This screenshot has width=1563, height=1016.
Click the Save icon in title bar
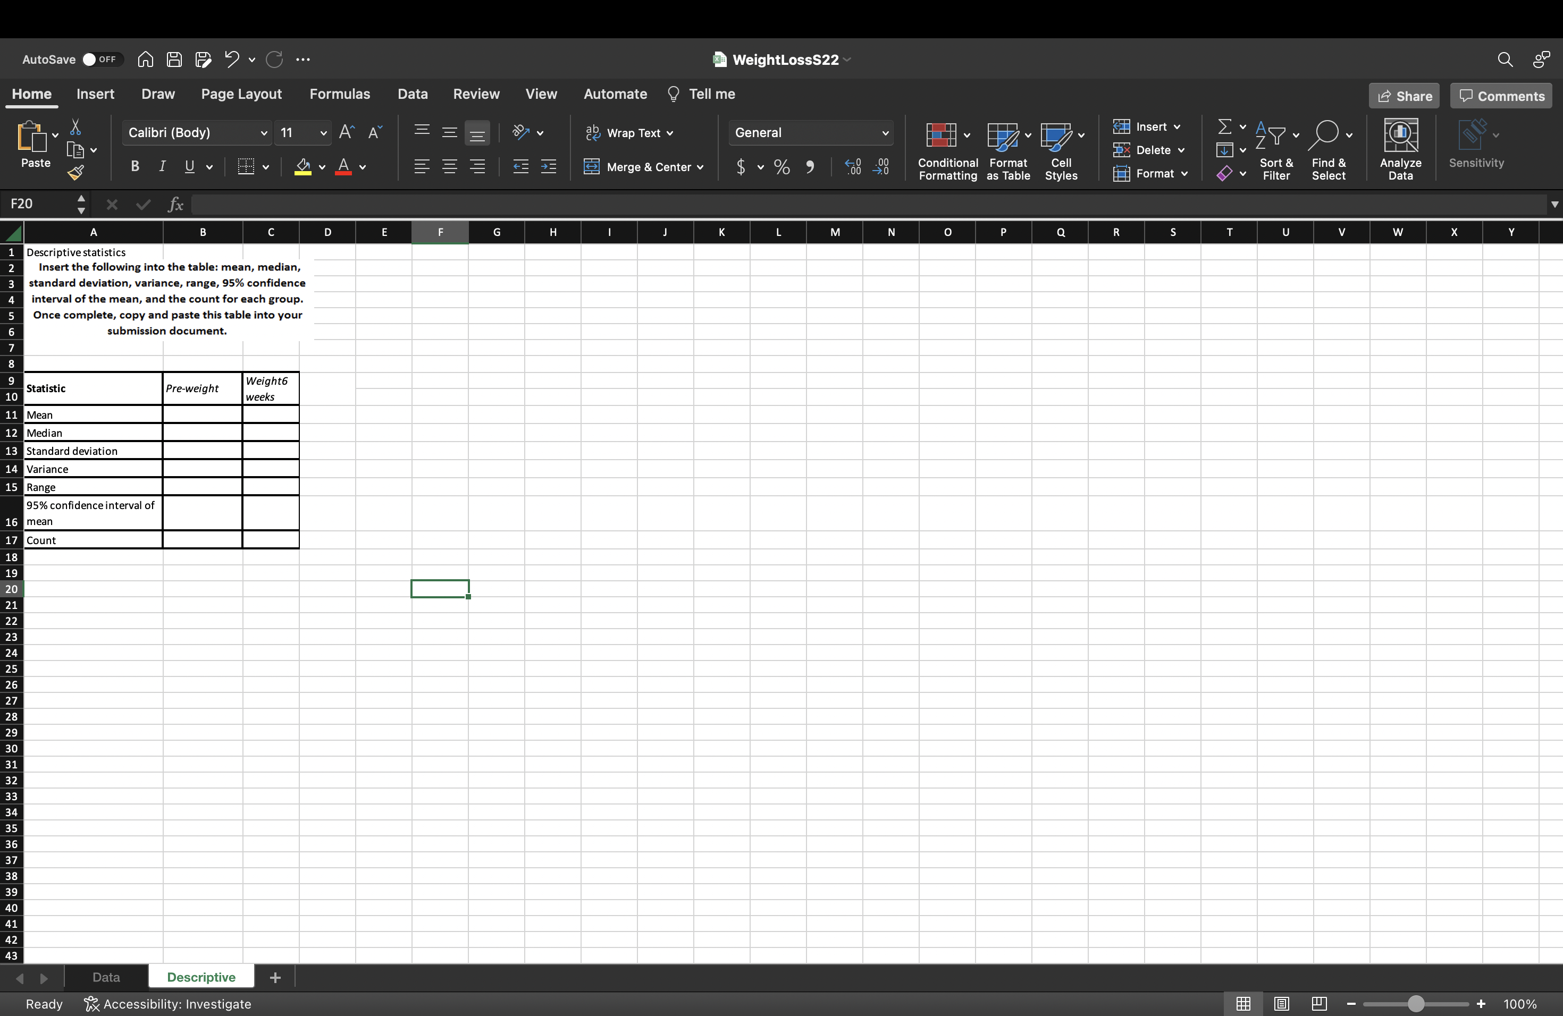(x=174, y=60)
